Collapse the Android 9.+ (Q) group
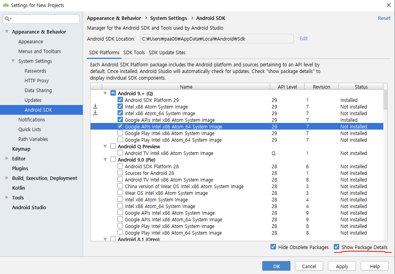 pos(105,93)
